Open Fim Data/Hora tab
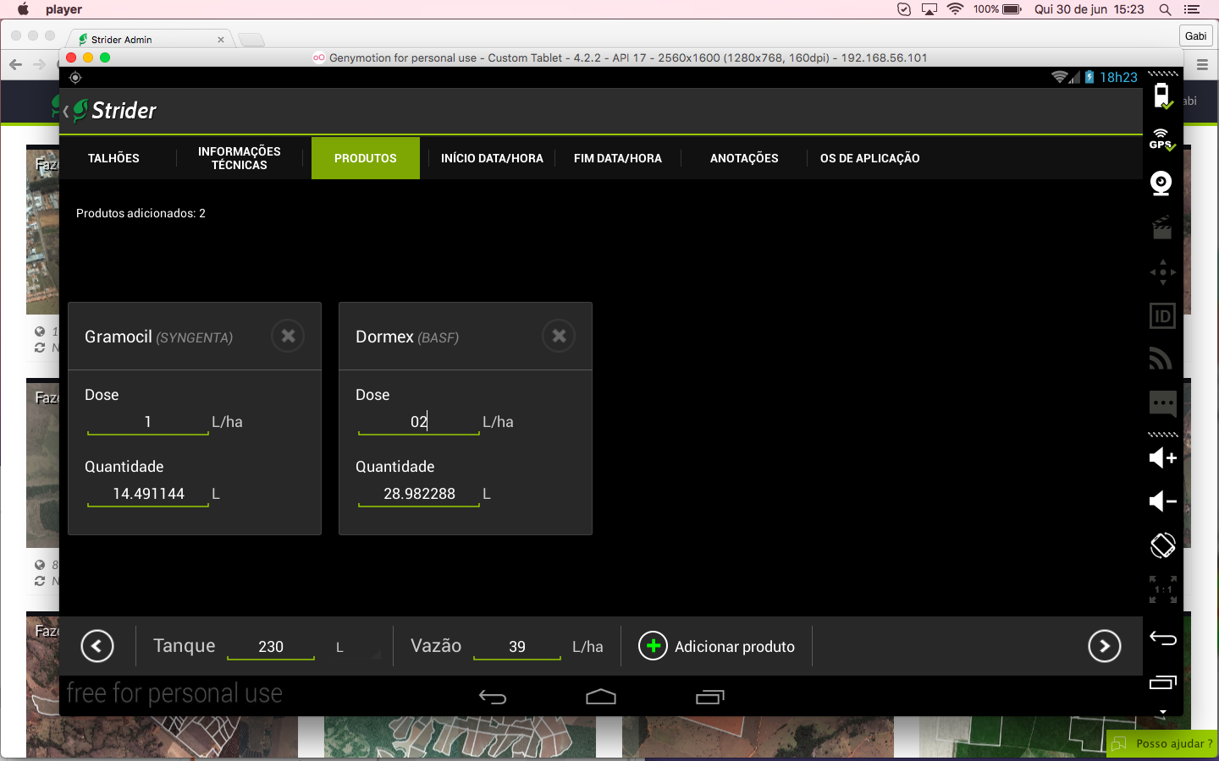Image resolution: width=1219 pixels, height=761 pixels. pos(618,158)
